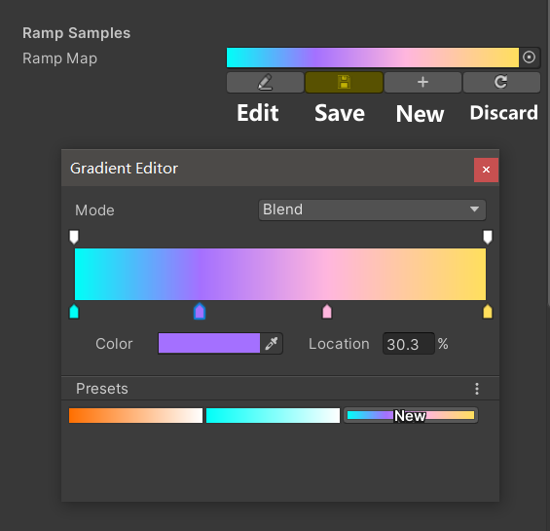This screenshot has height=531, width=550.
Task: Click the eyedropper next to Color
Action: click(x=272, y=344)
